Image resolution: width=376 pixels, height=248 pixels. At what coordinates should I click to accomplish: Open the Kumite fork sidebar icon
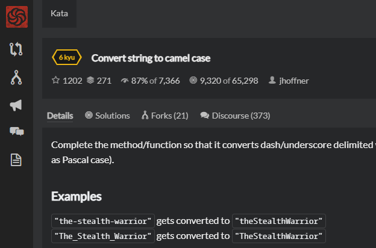16,77
